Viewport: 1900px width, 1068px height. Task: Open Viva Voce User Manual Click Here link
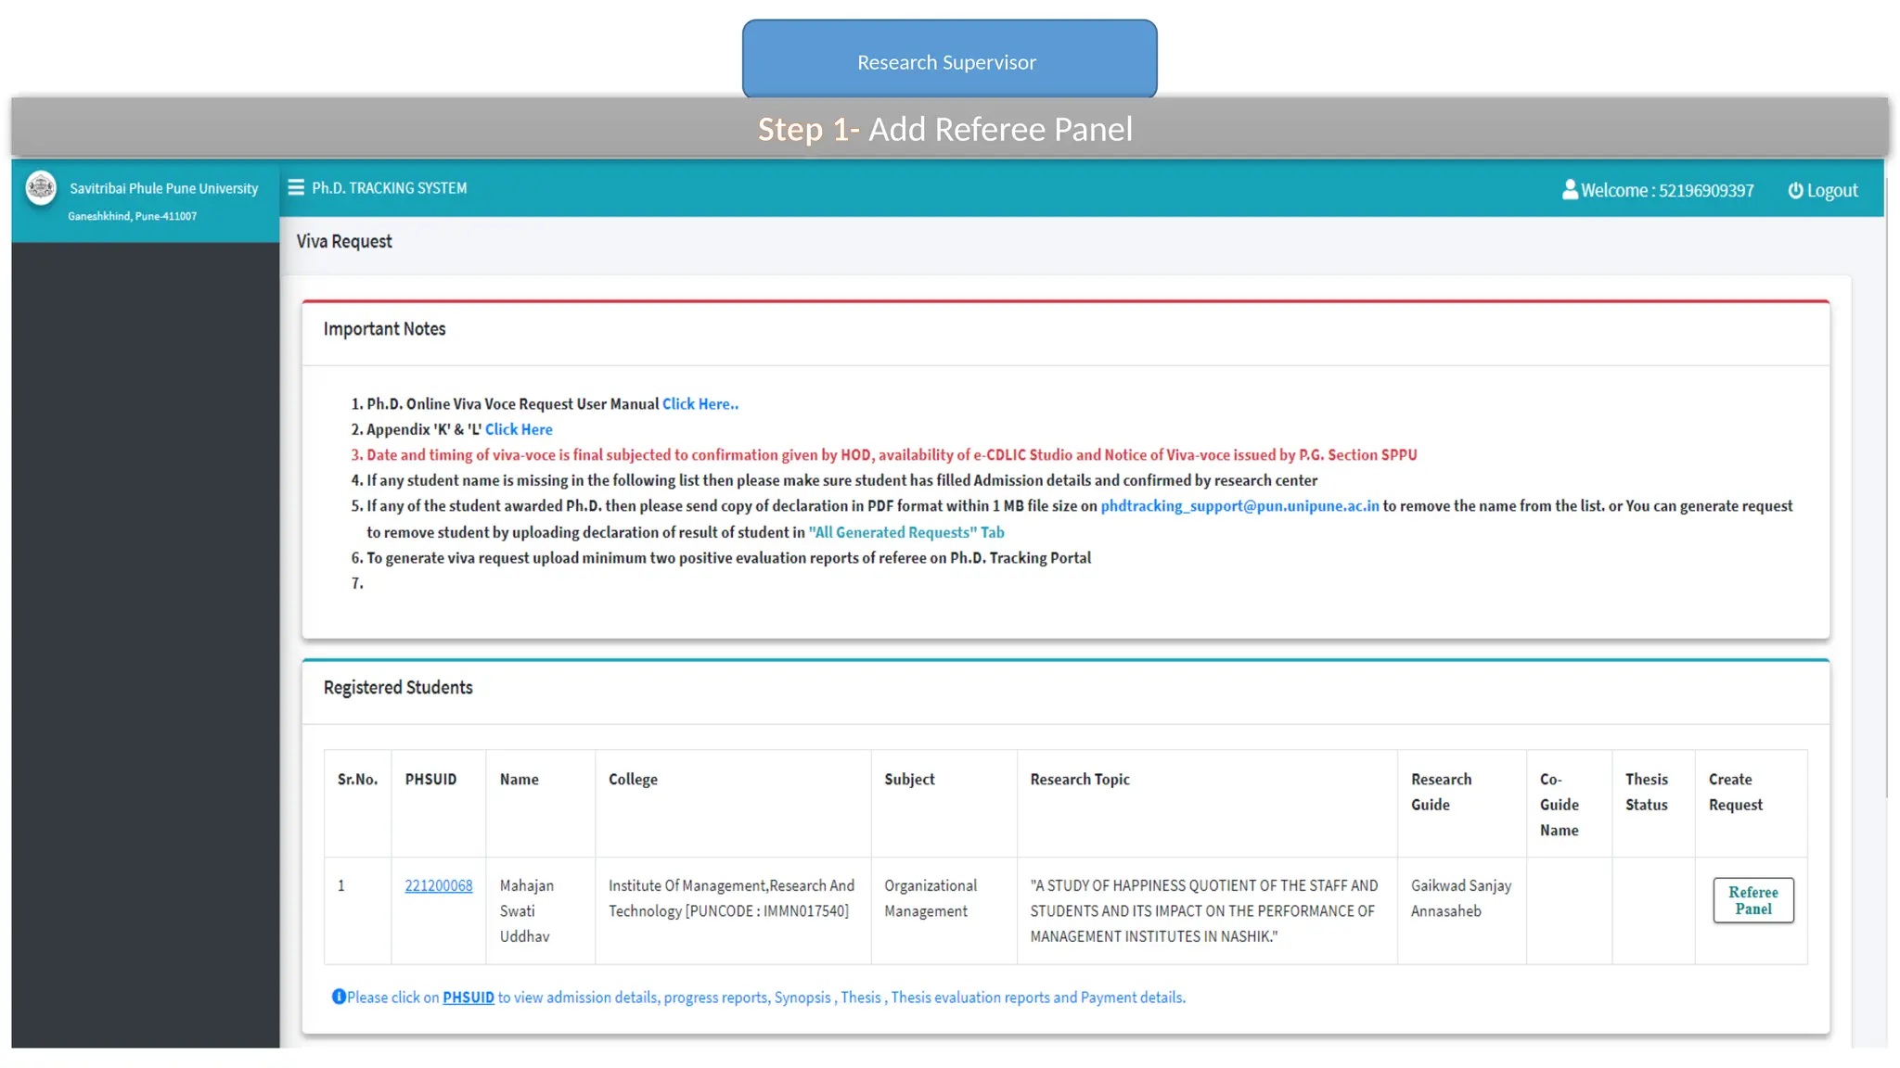[700, 404]
